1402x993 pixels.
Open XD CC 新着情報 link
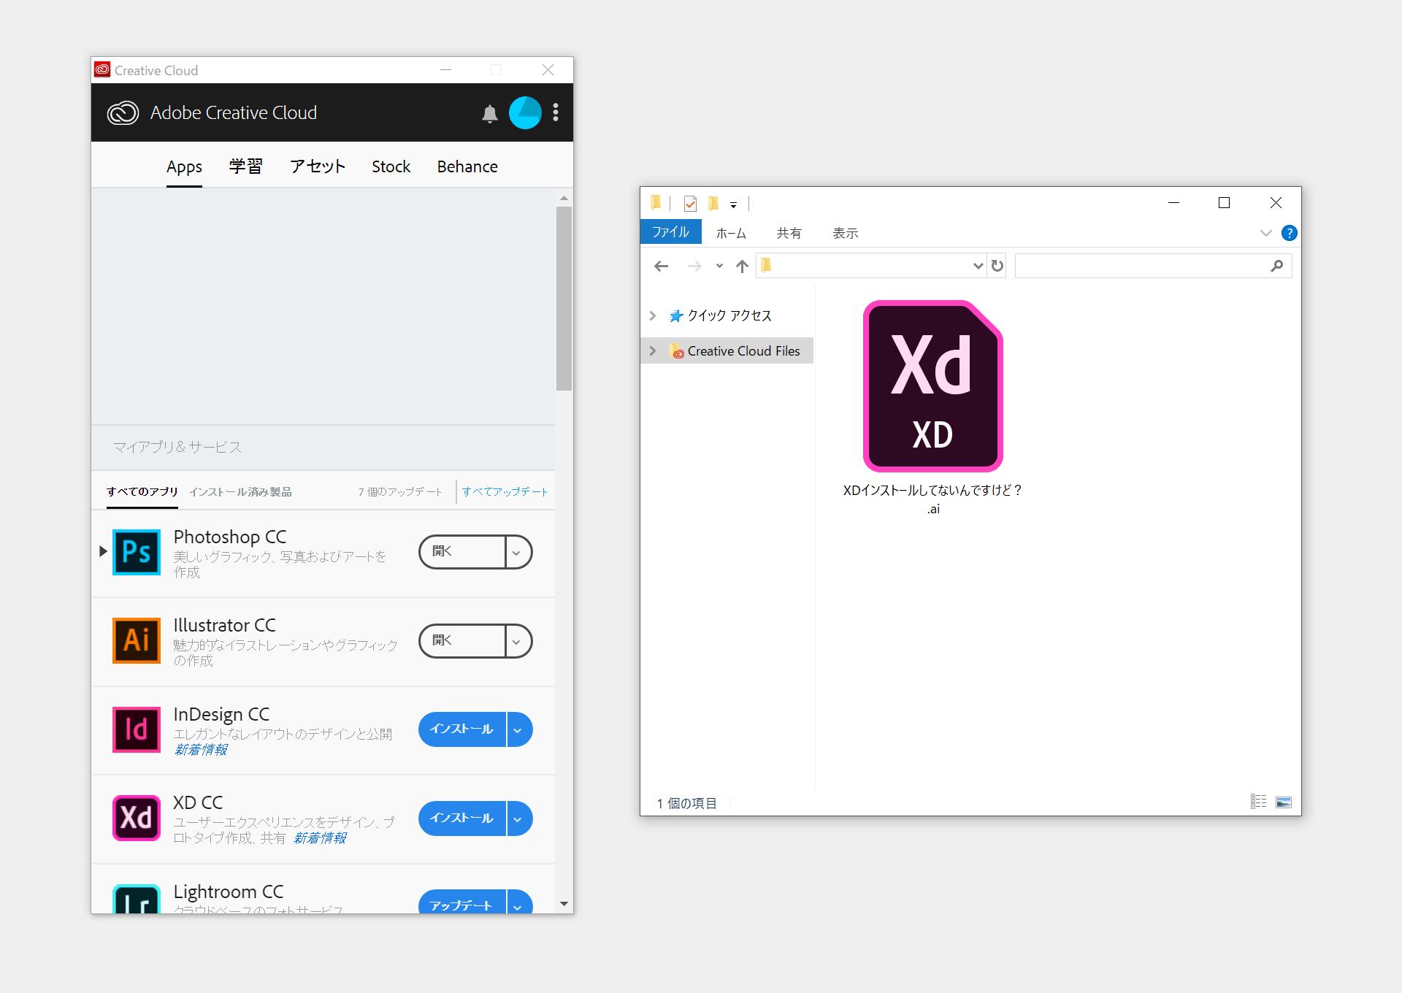pos(320,838)
